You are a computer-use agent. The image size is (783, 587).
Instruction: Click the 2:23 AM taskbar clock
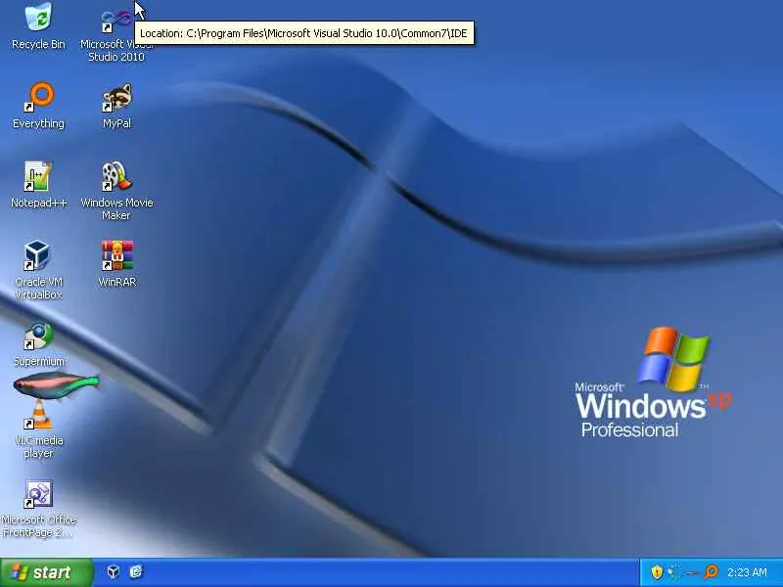(747, 572)
